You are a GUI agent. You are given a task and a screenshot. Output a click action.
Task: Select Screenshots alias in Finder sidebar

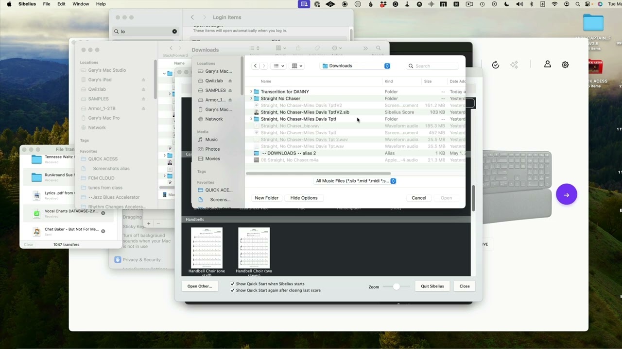[111, 169]
